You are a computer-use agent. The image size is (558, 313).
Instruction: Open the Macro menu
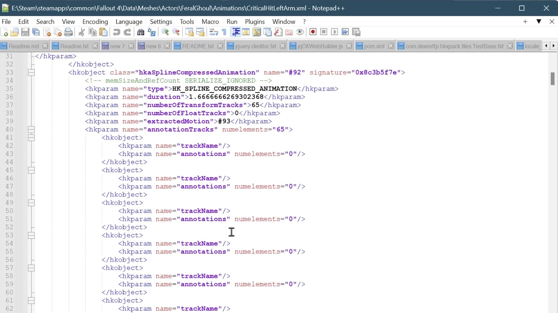point(210,21)
